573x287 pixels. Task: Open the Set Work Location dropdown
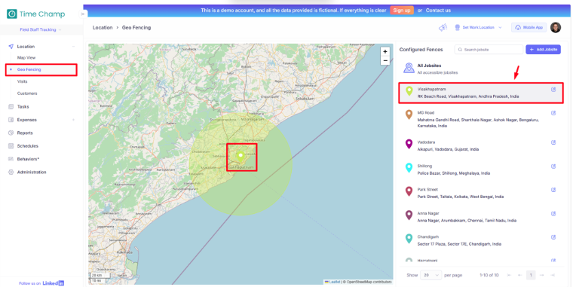pos(478,27)
